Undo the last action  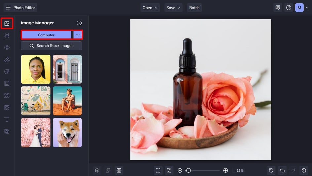tap(282, 170)
